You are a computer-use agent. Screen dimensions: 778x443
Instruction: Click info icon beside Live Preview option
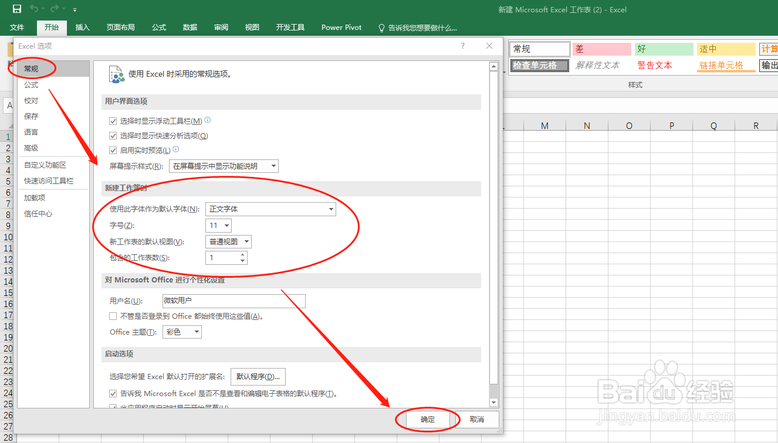click(175, 149)
